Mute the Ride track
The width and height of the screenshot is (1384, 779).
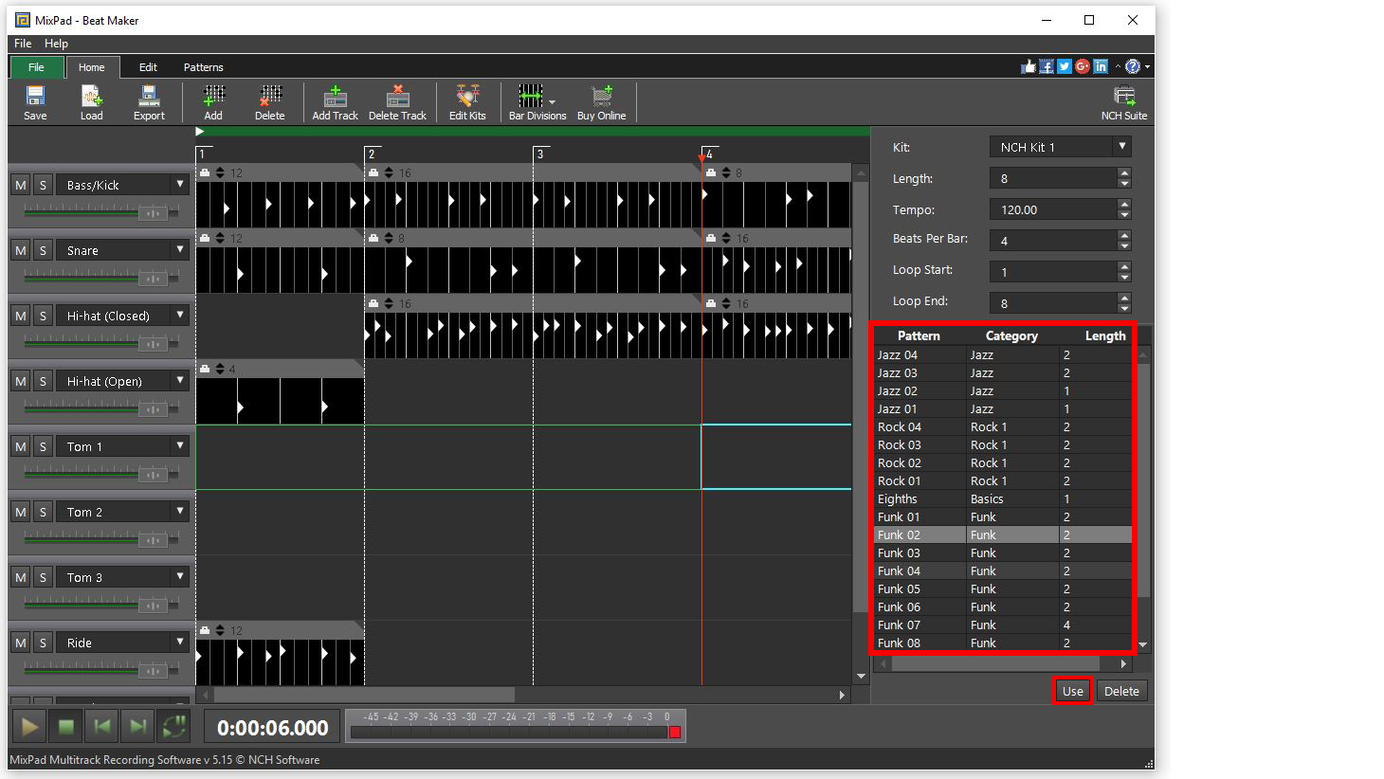click(20, 642)
